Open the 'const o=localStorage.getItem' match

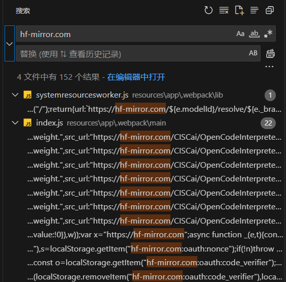coord(154,263)
